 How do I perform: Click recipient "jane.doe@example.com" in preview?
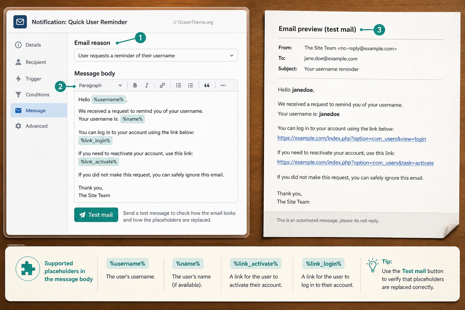click(331, 58)
